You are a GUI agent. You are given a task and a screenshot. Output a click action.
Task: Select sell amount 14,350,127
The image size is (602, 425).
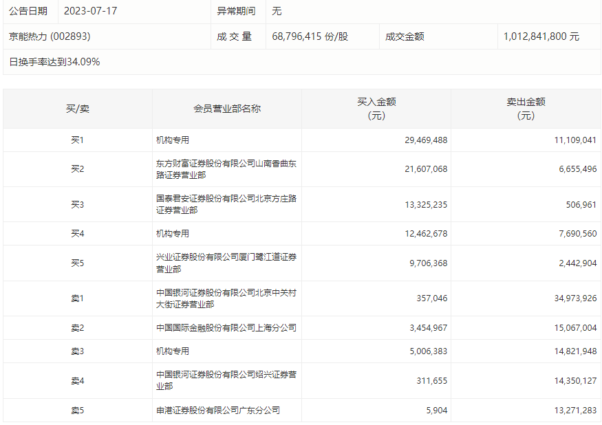[x=575, y=381]
